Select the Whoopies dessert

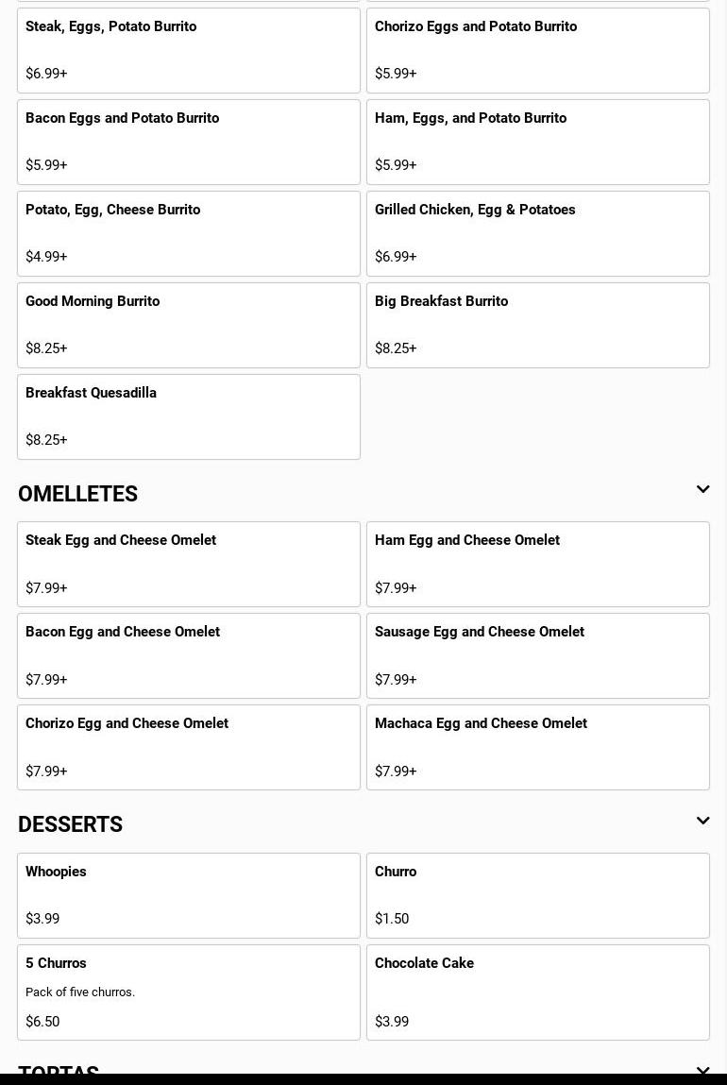(189, 895)
